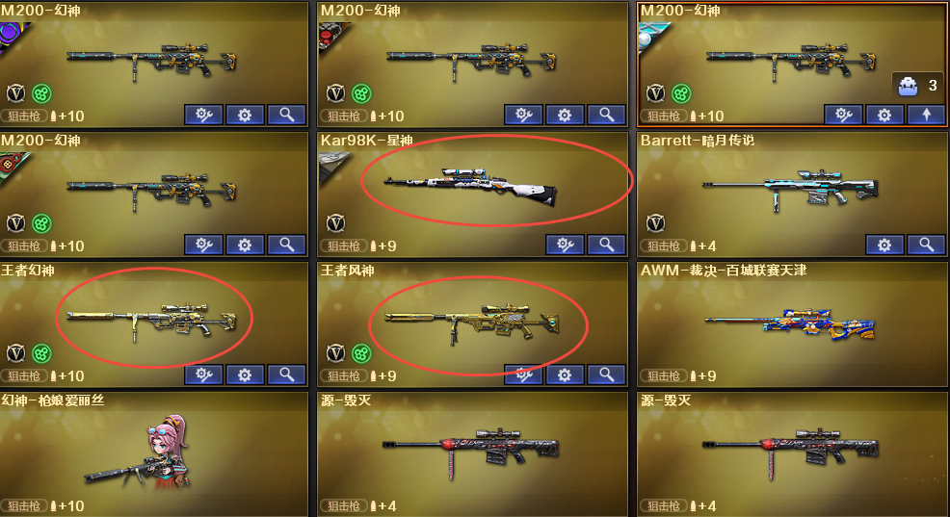Select the Kar98K-星神 rifle image
The width and height of the screenshot is (950, 517).
pos(470,186)
